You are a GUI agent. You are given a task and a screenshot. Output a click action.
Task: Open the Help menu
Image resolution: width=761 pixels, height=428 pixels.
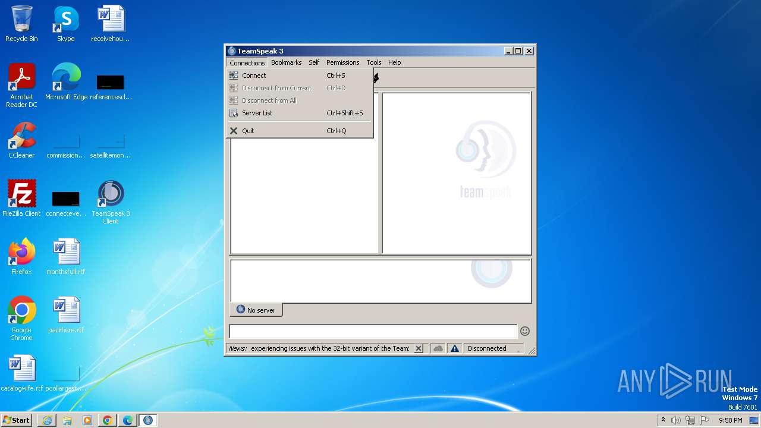tap(394, 62)
